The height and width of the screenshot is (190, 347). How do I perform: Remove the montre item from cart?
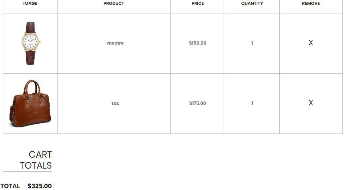coord(311,43)
